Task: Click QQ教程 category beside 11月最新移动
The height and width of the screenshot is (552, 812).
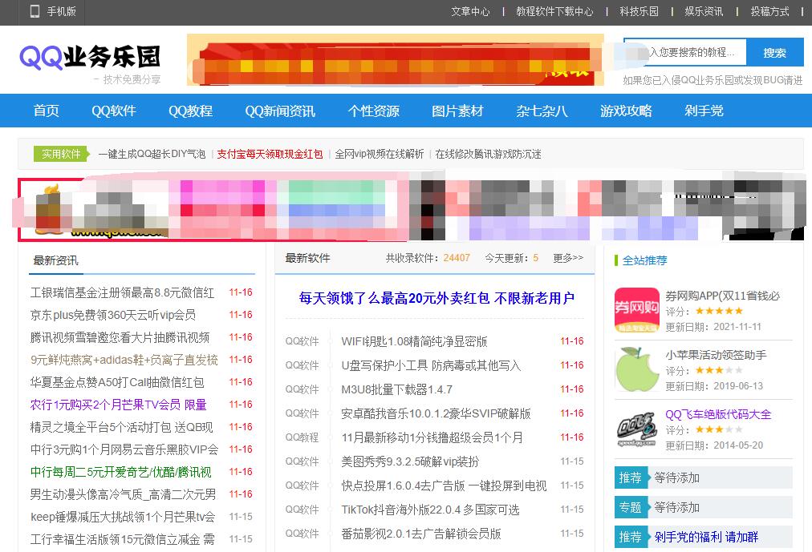Action: point(302,437)
